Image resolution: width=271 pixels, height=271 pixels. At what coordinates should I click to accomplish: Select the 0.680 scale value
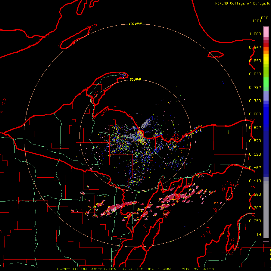[255, 114]
